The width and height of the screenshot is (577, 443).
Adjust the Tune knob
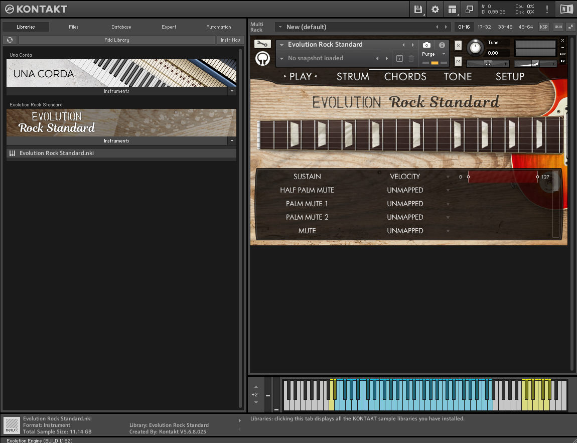point(476,48)
